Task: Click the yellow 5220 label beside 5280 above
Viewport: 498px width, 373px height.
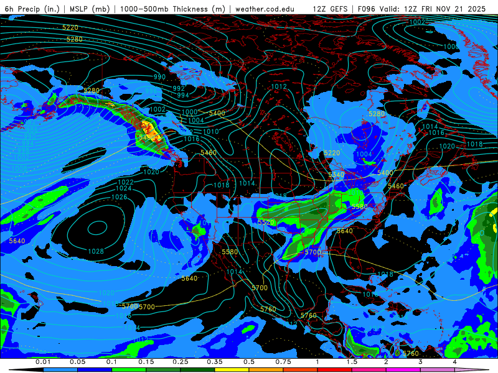Action: click(70, 27)
